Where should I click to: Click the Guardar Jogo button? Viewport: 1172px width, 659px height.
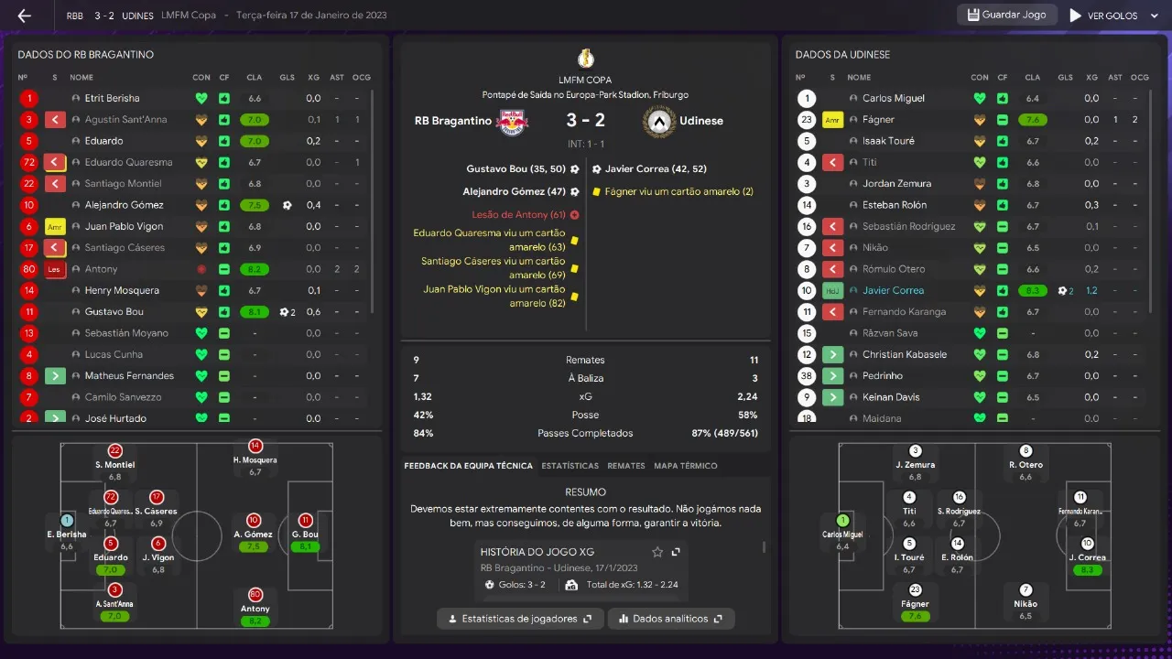coord(1007,16)
